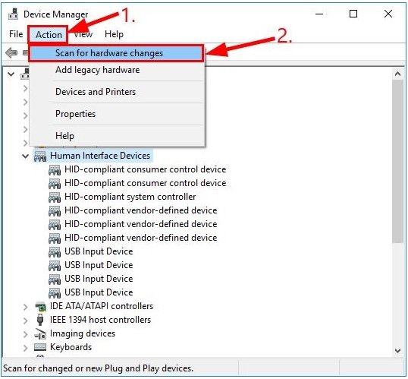Choose Scan for hardware changes
The image size is (408, 379).
[116, 53]
